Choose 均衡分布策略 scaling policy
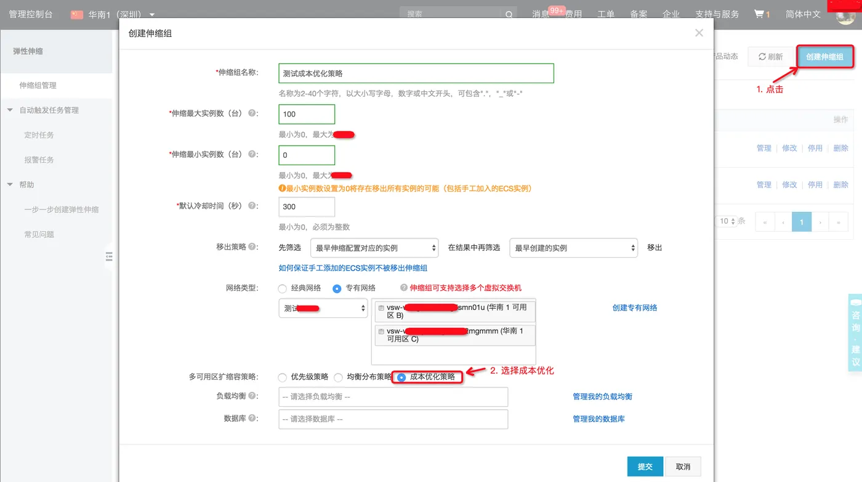 point(338,377)
